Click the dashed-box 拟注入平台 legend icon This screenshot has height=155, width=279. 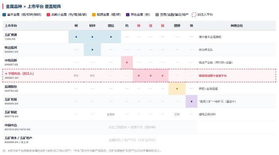[194, 15]
